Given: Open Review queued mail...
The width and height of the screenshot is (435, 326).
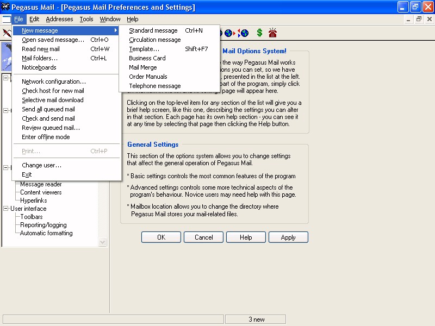Looking at the screenshot, I should point(66,128).
